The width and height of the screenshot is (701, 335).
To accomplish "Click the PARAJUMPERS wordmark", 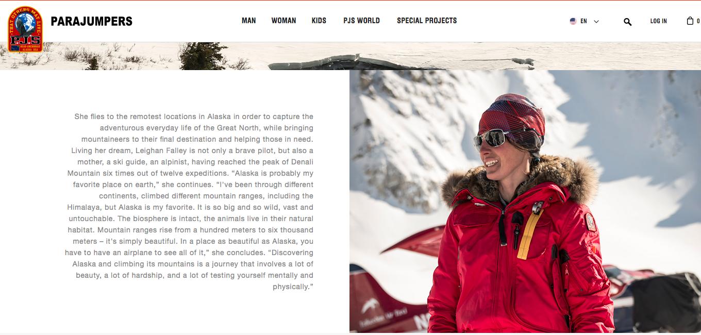I will click(91, 21).
